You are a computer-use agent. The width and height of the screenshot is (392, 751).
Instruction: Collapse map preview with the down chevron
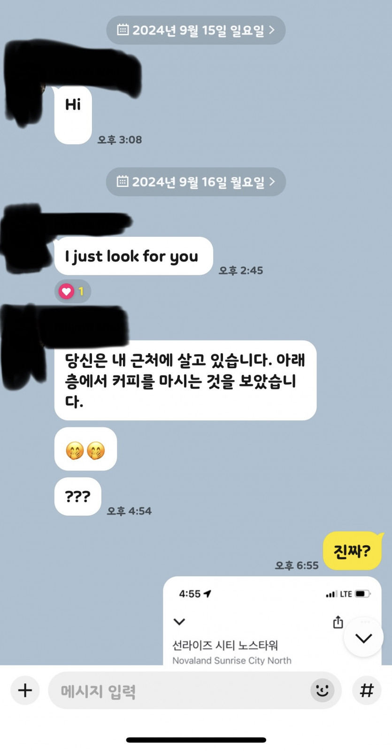(179, 622)
